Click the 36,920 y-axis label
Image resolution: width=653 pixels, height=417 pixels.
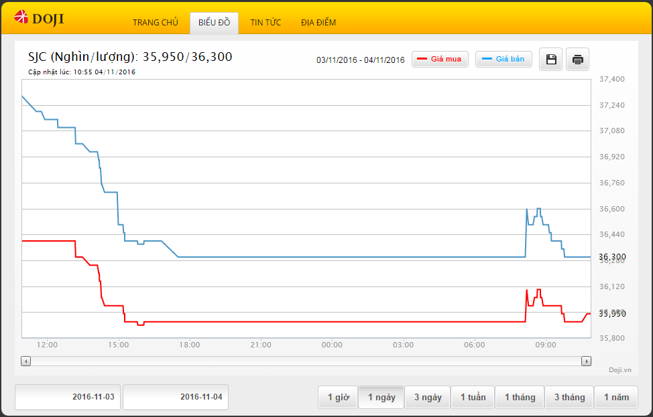click(x=612, y=157)
